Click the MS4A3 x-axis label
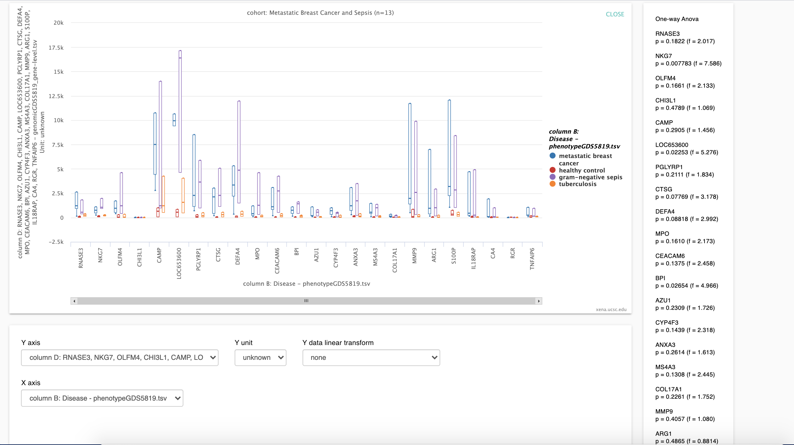The height and width of the screenshot is (445, 794). click(x=375, y=257)
